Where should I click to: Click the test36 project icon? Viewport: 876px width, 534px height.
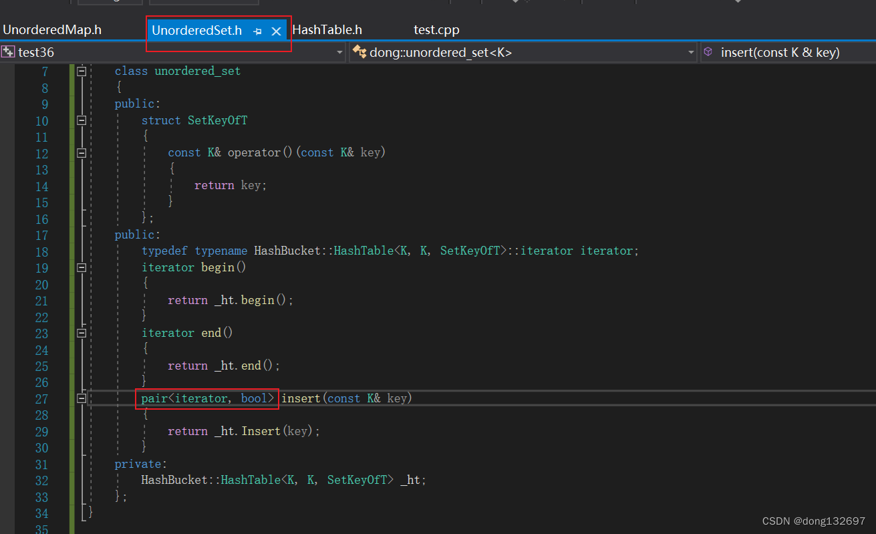(8, 52)
